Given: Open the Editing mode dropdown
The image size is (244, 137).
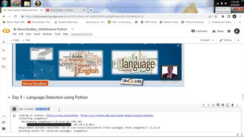Looking at the screenshot, I should pyautogui.click(x=225, y=40).
